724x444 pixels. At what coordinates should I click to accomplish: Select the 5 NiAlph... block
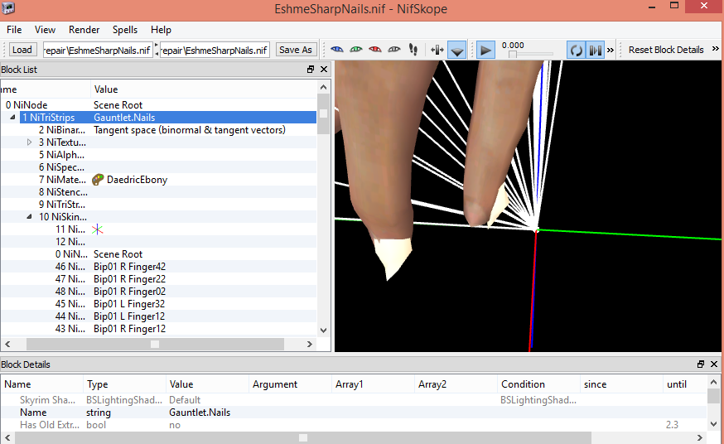(61, 155)
